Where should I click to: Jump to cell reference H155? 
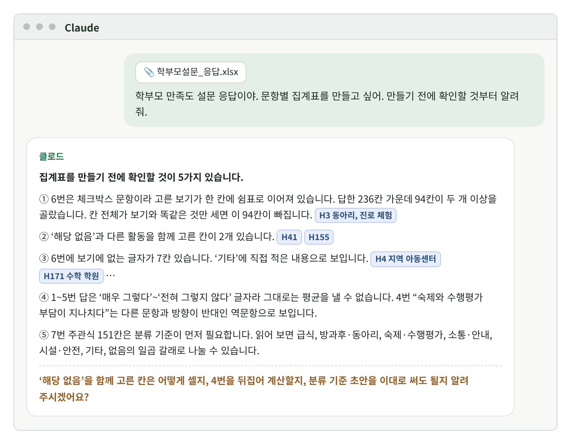click(319, 237)
